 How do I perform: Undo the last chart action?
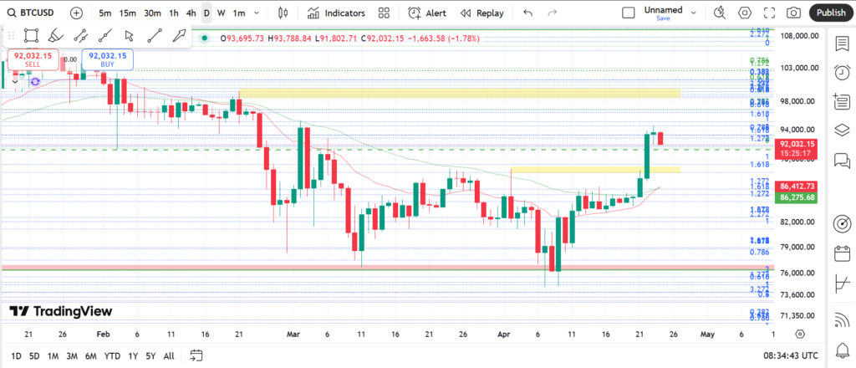tap(528, 13)
